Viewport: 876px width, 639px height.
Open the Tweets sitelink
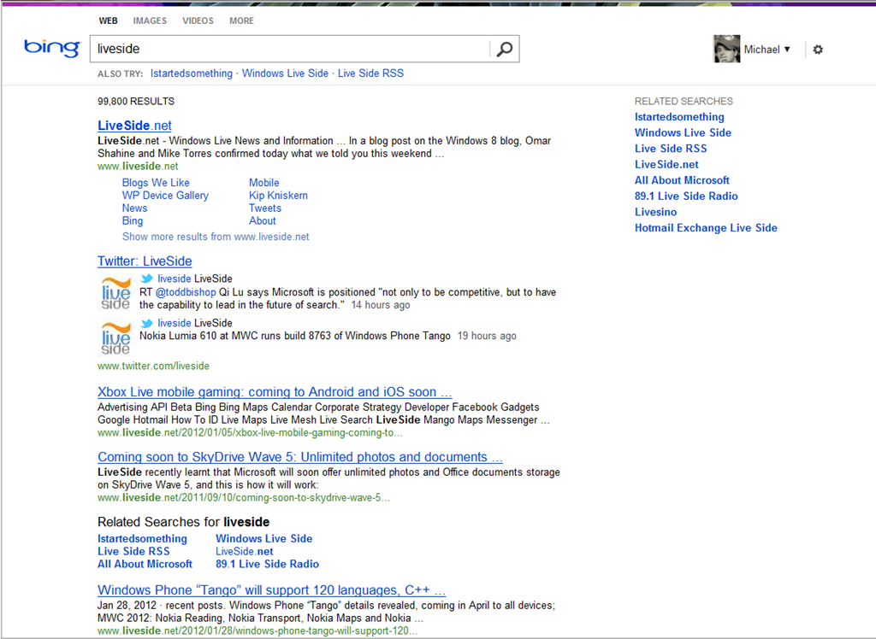265,208
